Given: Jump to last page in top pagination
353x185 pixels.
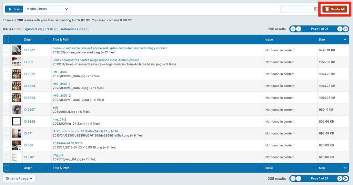Looking at the screenshot, I should coord(345,29).
